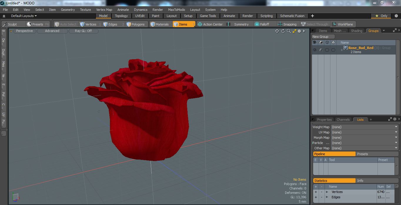
Task: Click visibility eye column header
Action: click(x=315, y=43)
